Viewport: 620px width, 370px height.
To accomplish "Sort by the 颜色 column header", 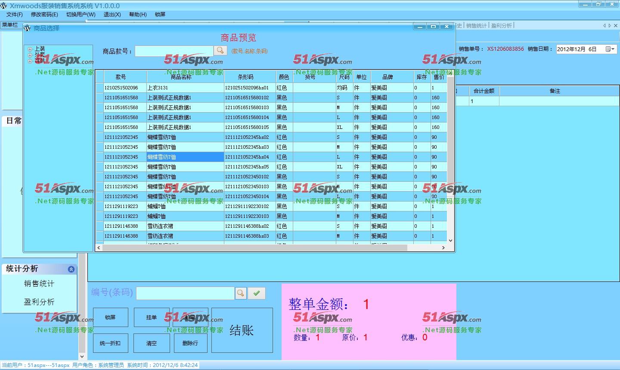I will coord(284,77).
